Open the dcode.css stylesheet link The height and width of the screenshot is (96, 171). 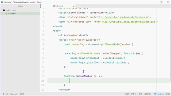[123, 17]
